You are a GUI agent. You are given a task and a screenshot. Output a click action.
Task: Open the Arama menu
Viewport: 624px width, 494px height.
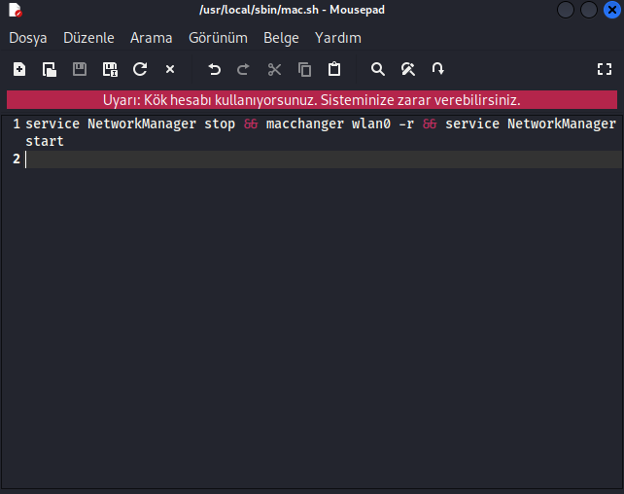point(152,38)
